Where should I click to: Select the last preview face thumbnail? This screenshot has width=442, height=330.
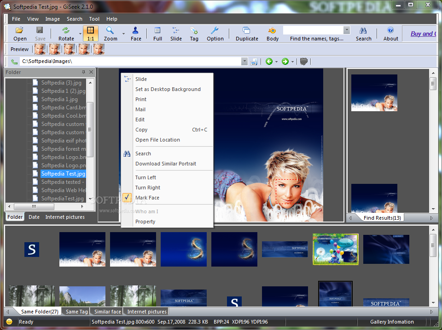[99, 49]
